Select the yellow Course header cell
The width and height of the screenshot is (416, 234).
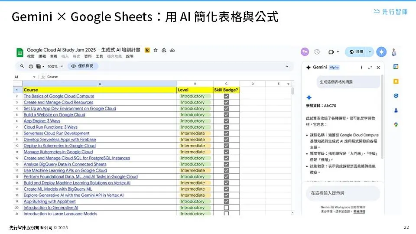click(x=100, y=90)
